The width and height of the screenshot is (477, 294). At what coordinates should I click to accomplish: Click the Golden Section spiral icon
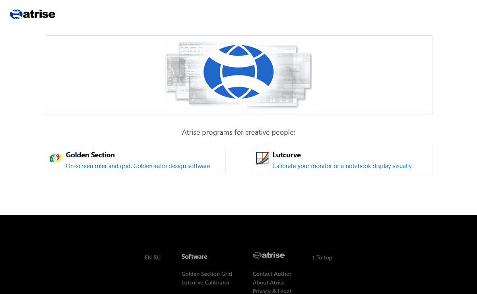56,158
